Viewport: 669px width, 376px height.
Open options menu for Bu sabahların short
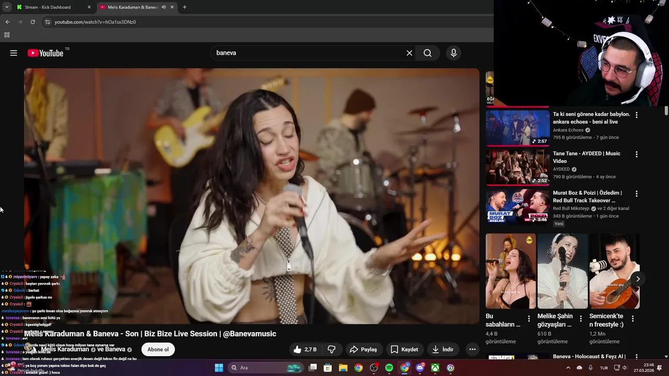pos(529,319)
